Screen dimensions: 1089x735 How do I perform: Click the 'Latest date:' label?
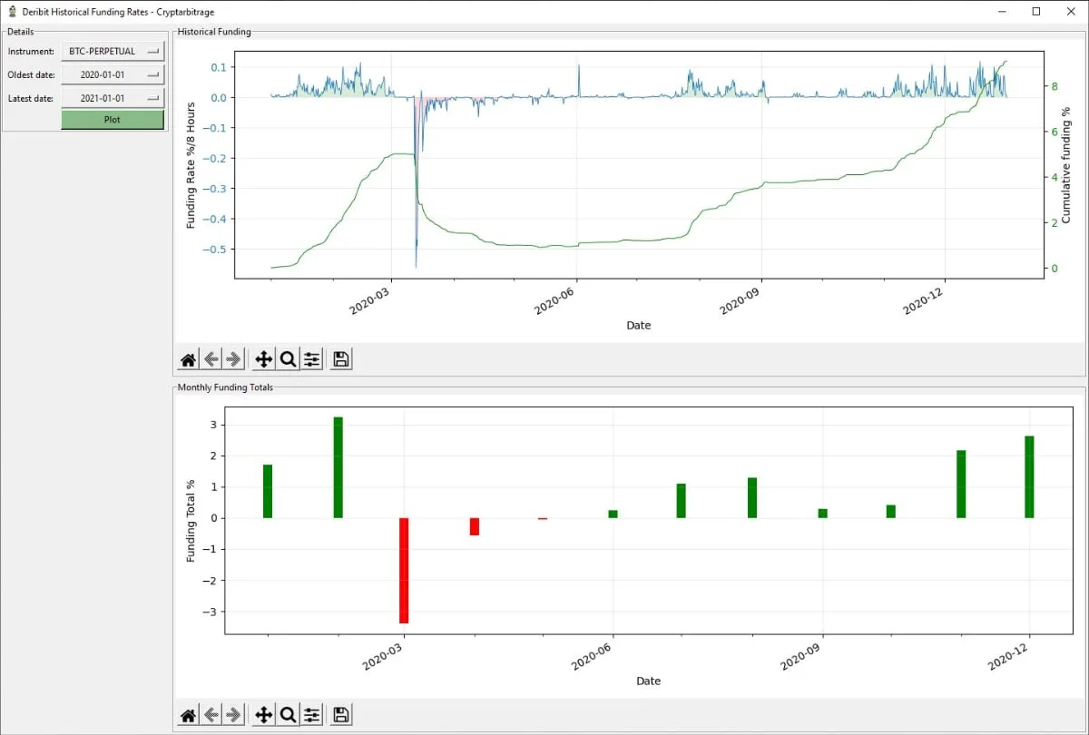[30, 99]
